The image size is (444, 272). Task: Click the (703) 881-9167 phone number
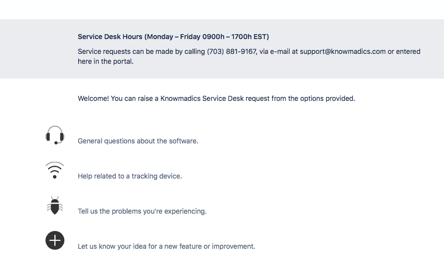click(x=232, y=51)
